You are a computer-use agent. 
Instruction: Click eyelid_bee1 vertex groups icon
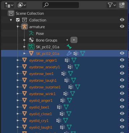click(59, 107)
